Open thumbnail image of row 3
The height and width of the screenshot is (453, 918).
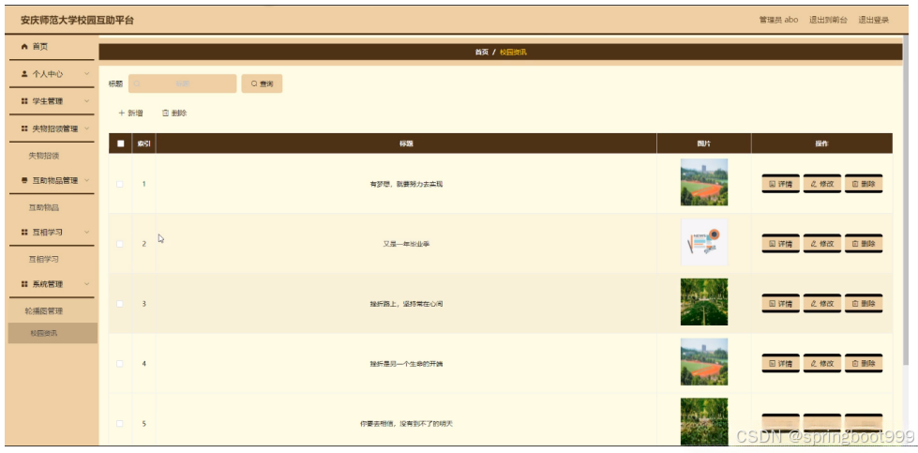pos(703,302)
